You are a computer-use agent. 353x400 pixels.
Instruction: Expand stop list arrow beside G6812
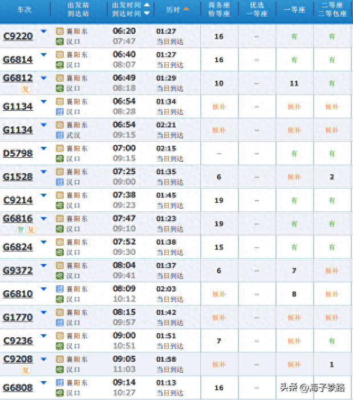pyautogui.click(x=44, y=78)
